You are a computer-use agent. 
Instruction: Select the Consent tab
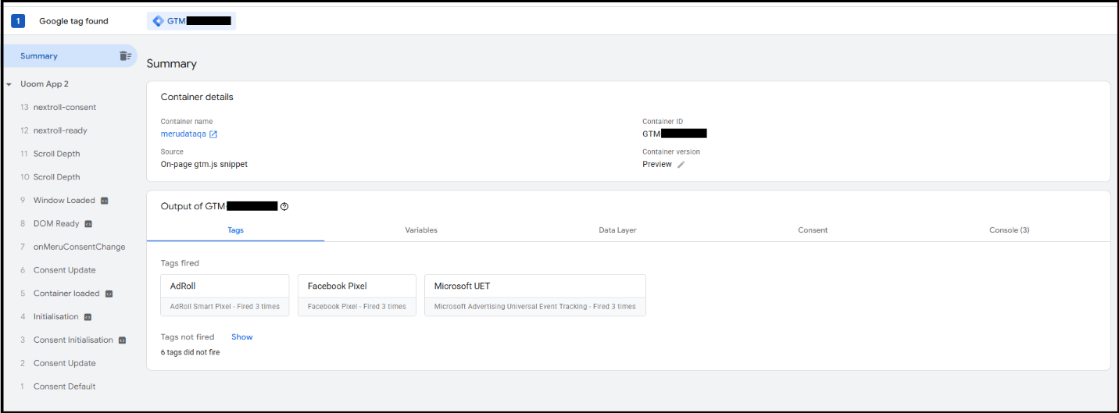[x=813, y=230]
